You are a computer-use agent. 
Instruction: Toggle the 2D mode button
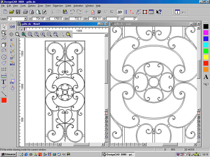[120, 12]
